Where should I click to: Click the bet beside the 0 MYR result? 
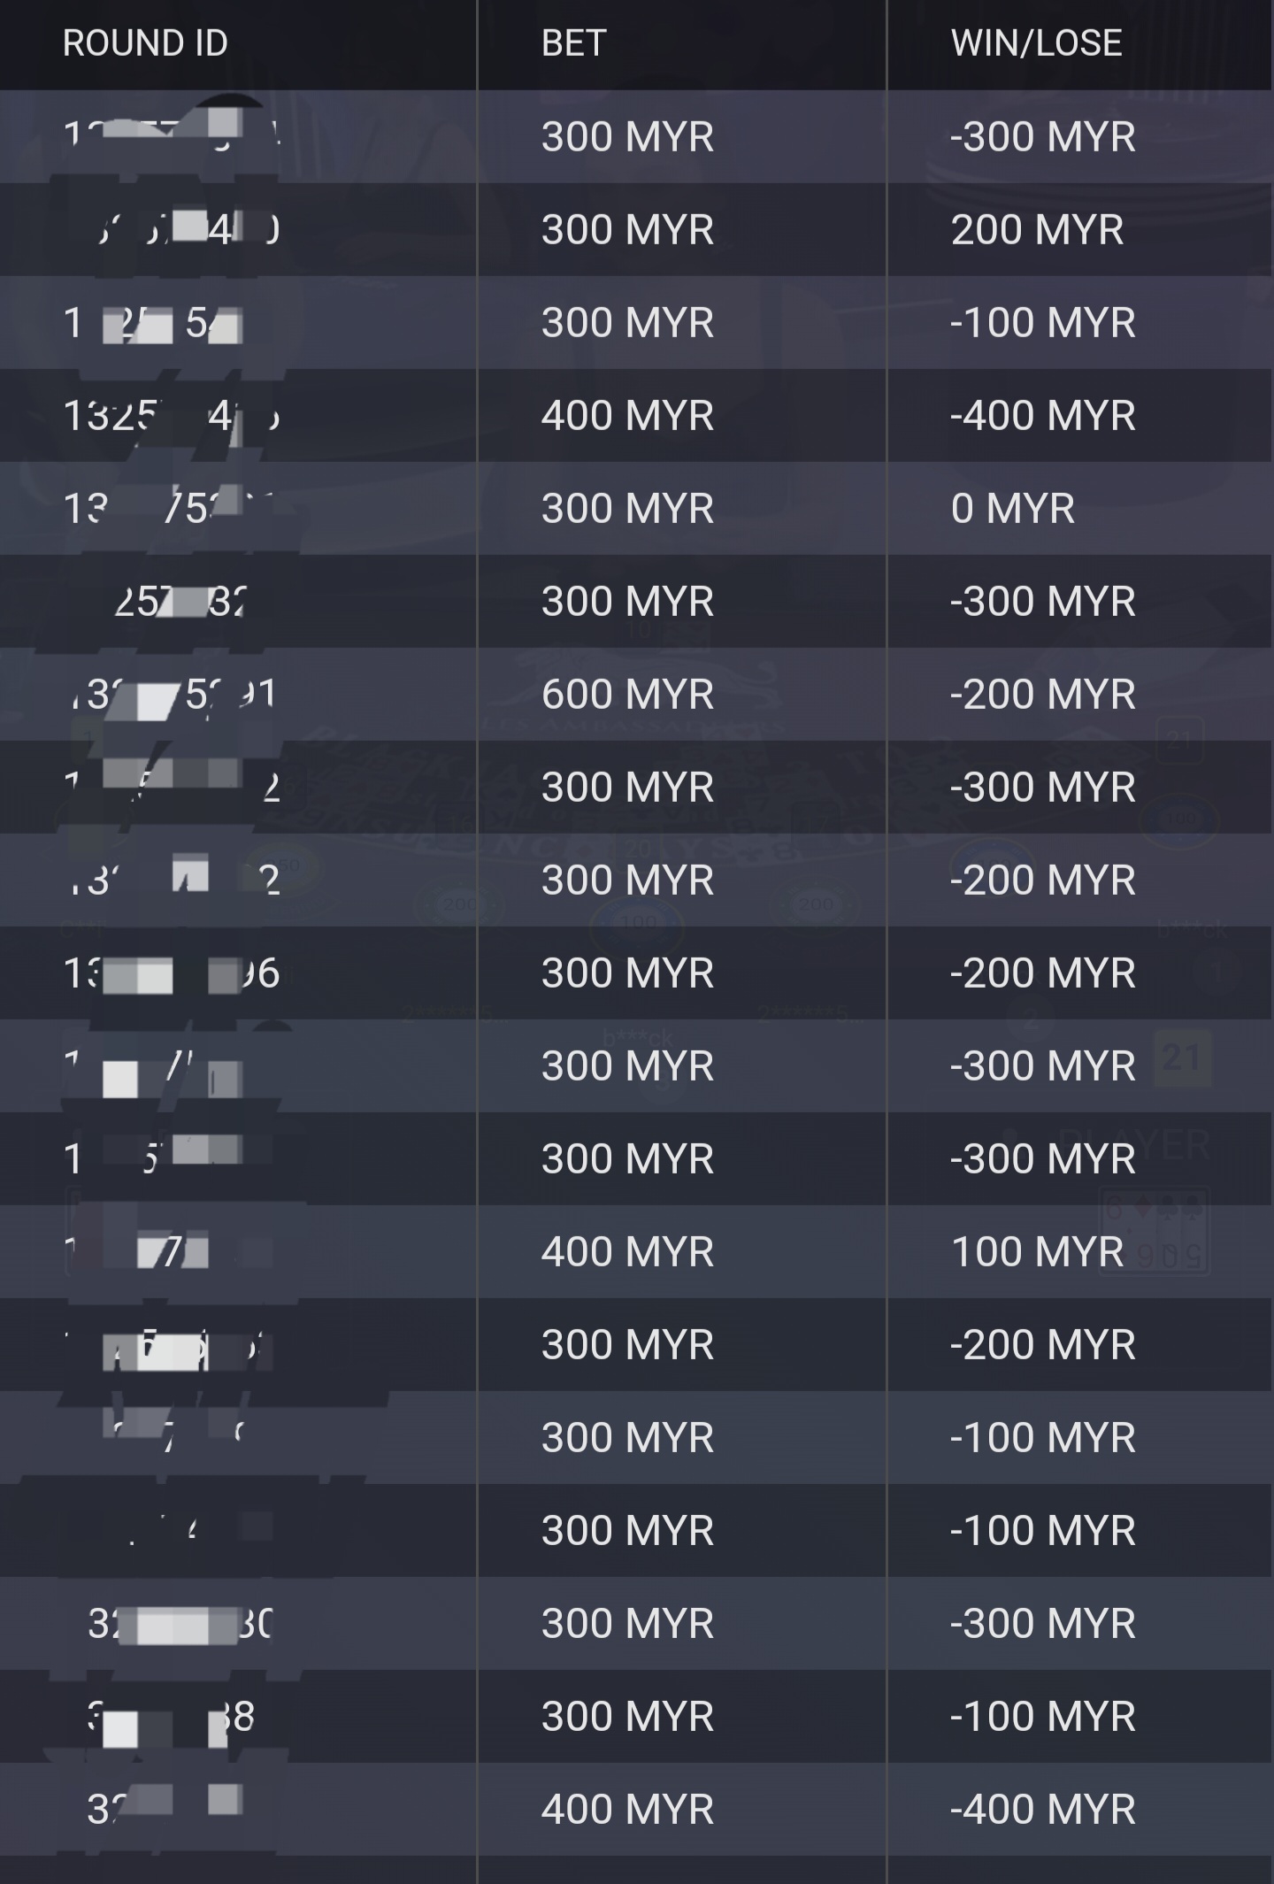(x=627, y=508)
